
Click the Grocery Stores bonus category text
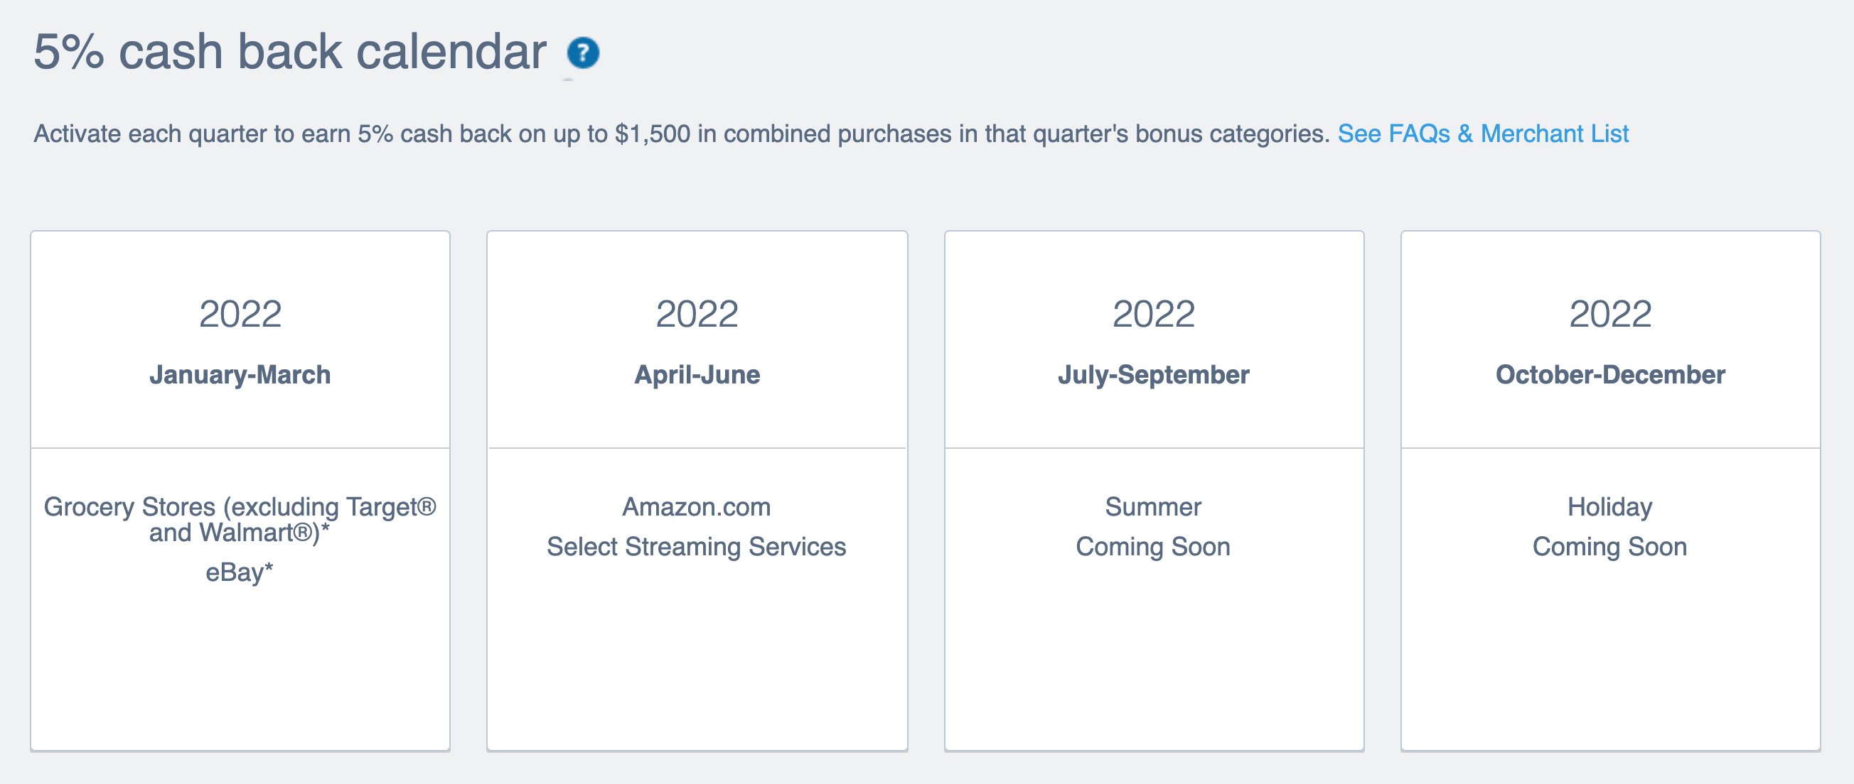coord(240,519)
